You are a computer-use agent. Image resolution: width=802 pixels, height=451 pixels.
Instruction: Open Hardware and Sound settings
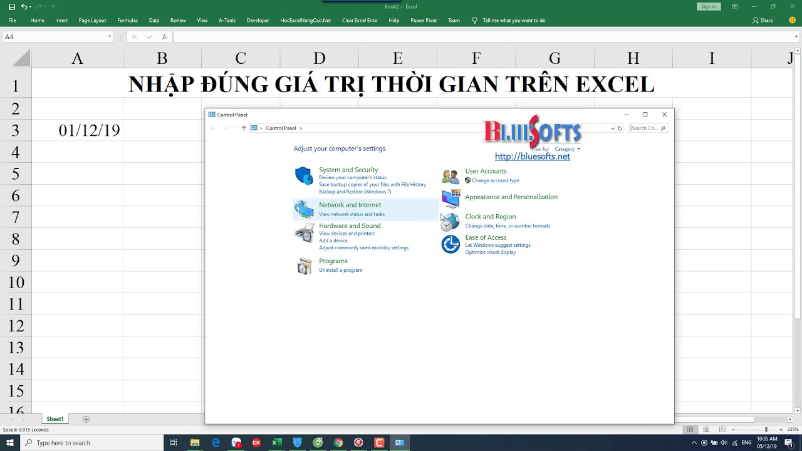[x=304, y=232]
